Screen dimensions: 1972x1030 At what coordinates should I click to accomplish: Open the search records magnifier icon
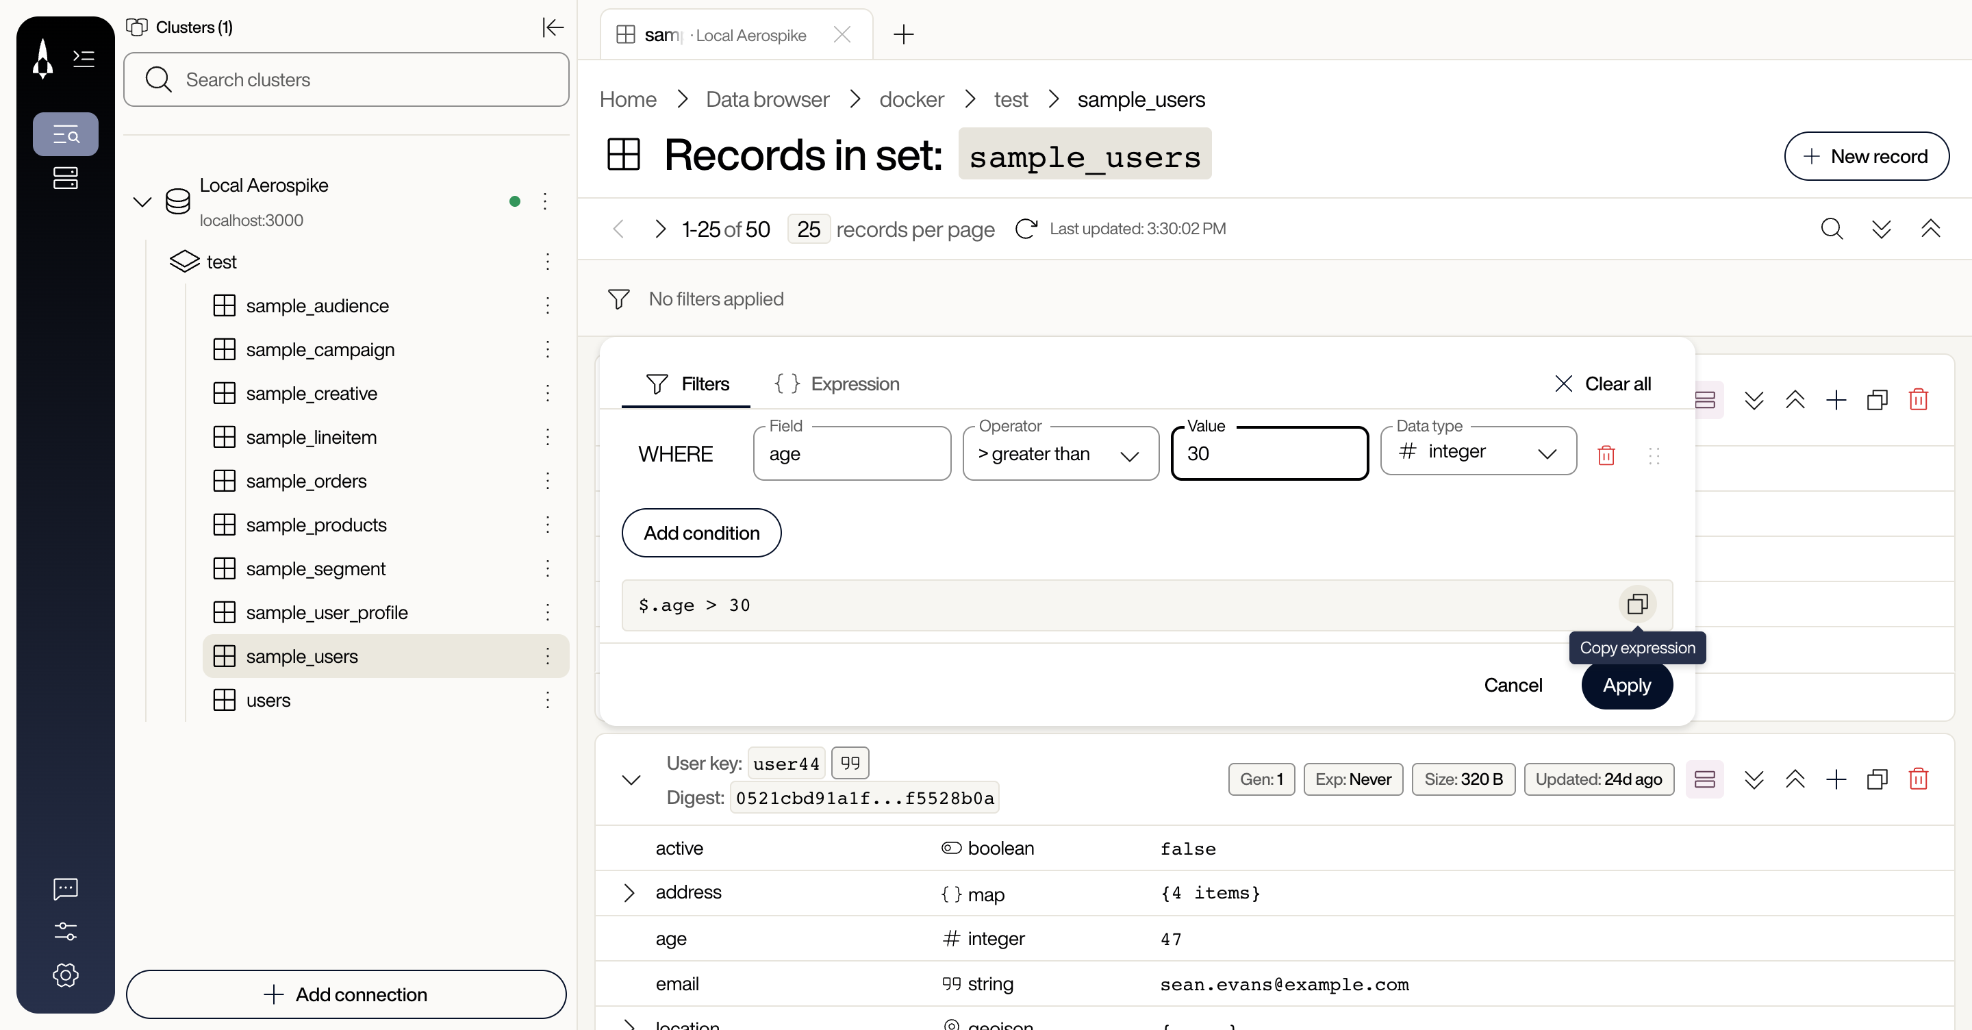click(1831, 229)
